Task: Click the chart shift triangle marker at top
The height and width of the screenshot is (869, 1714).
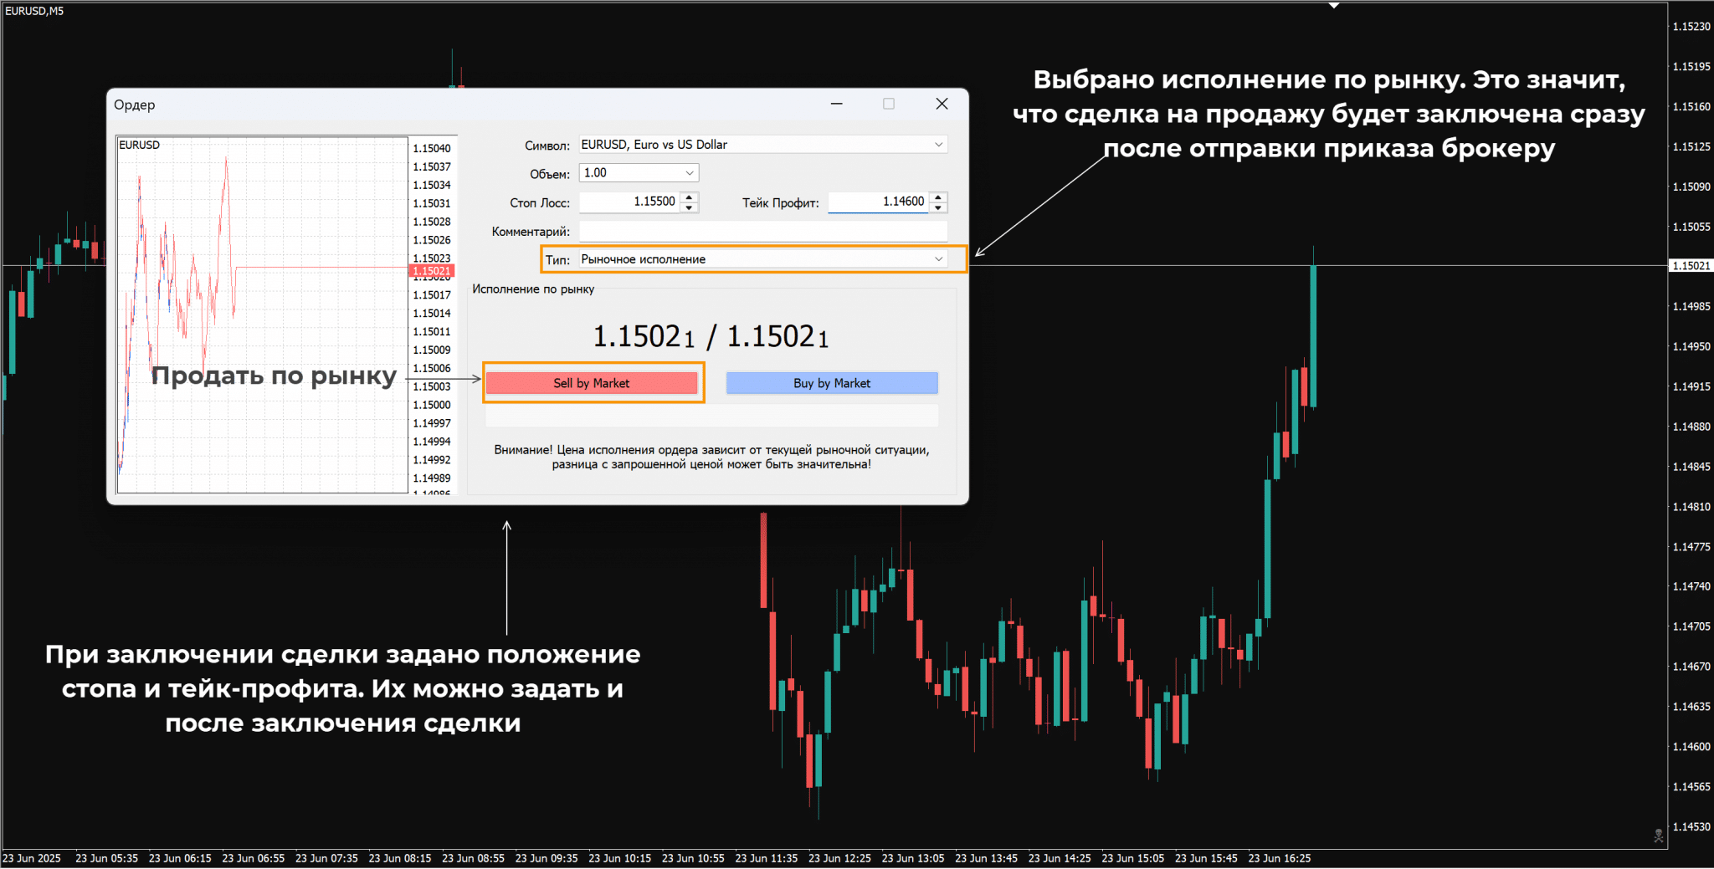Action: coord(1334,6)
